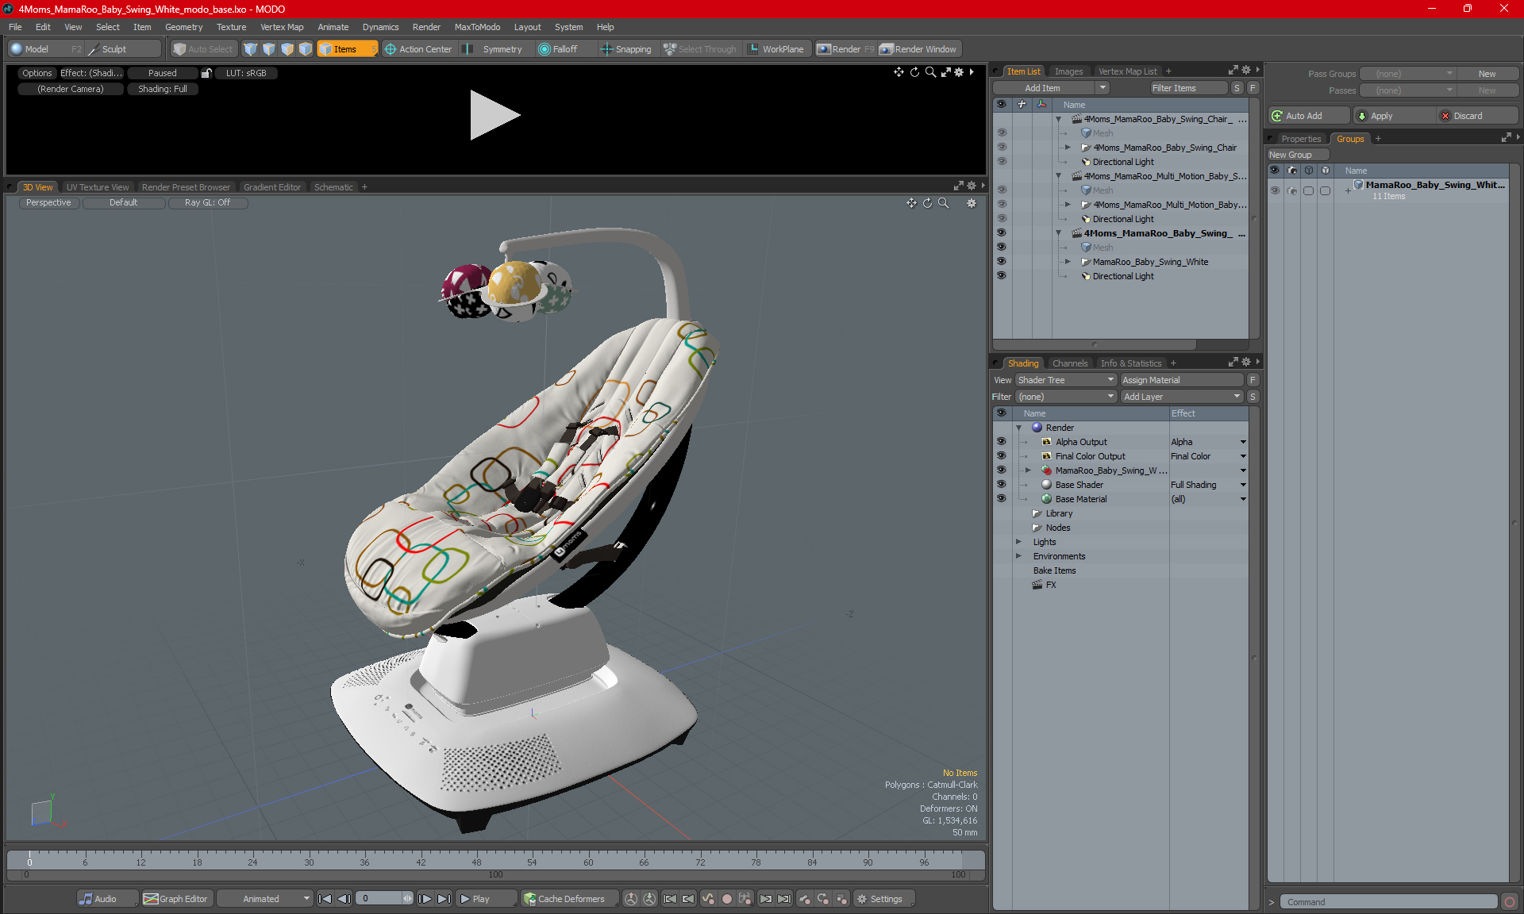Open Falloff options
This screenshot has height=914, width=1524.
coord(558,49)
